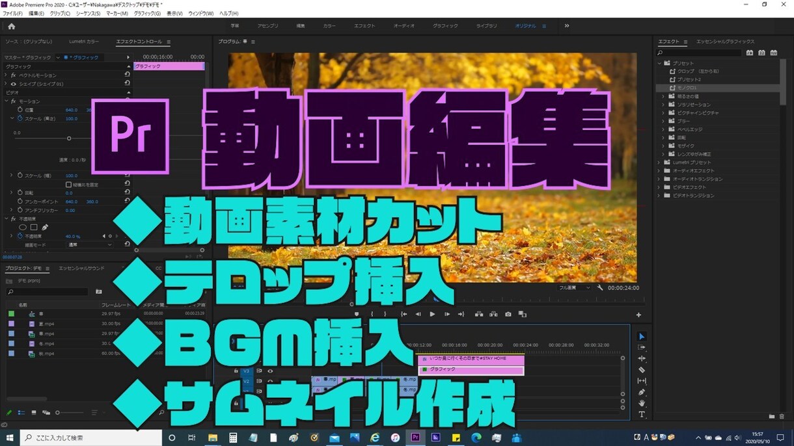Click the Mark Out button
Image resolution: width=794 pixels, height=446 pixels.
385,314
